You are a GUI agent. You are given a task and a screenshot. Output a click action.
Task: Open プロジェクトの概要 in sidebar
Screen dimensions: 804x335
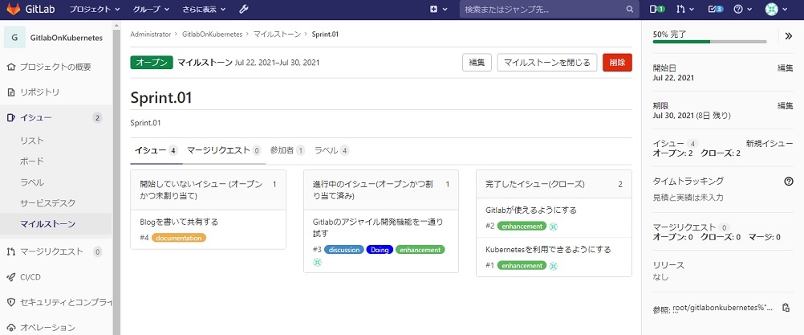point(56,67)
